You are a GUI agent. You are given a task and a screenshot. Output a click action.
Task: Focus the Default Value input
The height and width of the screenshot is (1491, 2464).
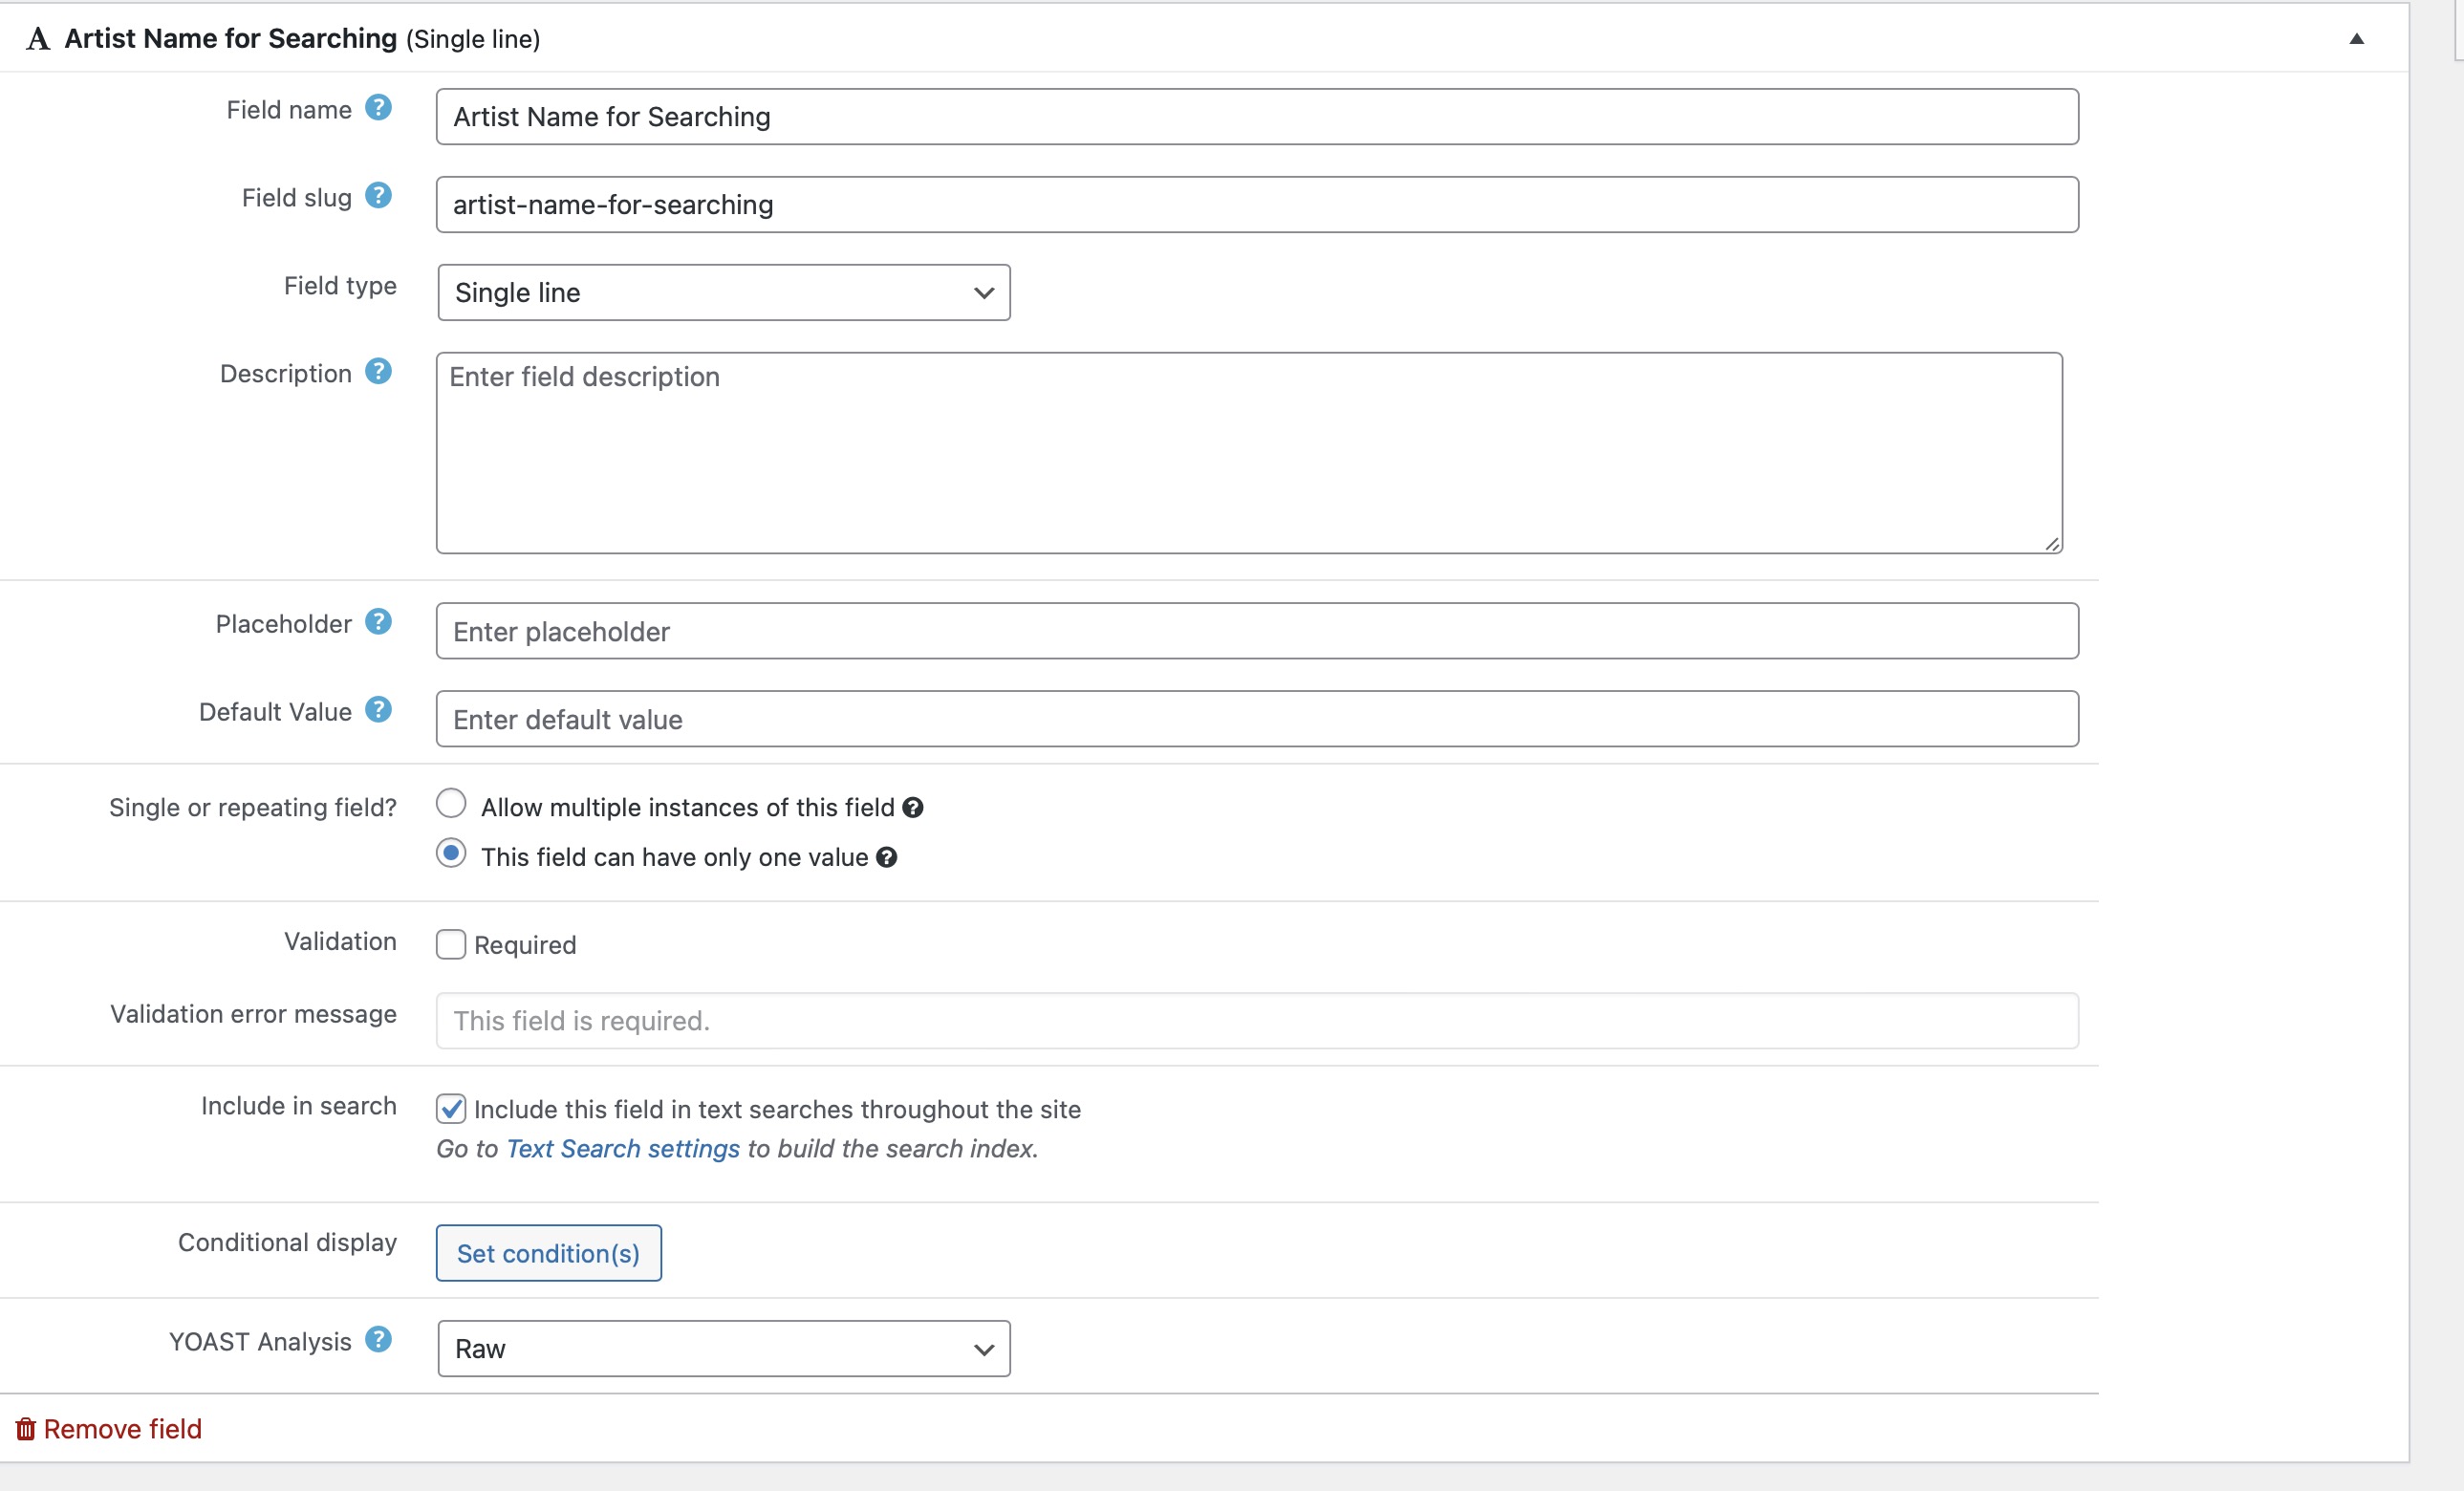click(x=1258, y=719)
